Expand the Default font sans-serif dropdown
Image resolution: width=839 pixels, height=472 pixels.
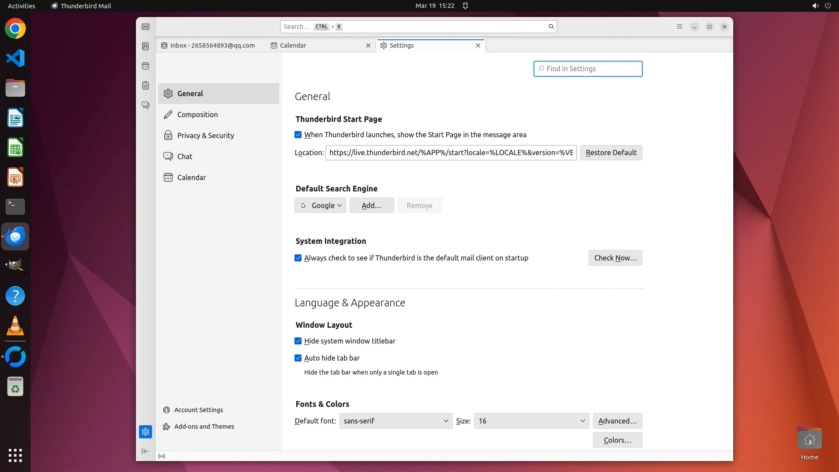(395, 421)
